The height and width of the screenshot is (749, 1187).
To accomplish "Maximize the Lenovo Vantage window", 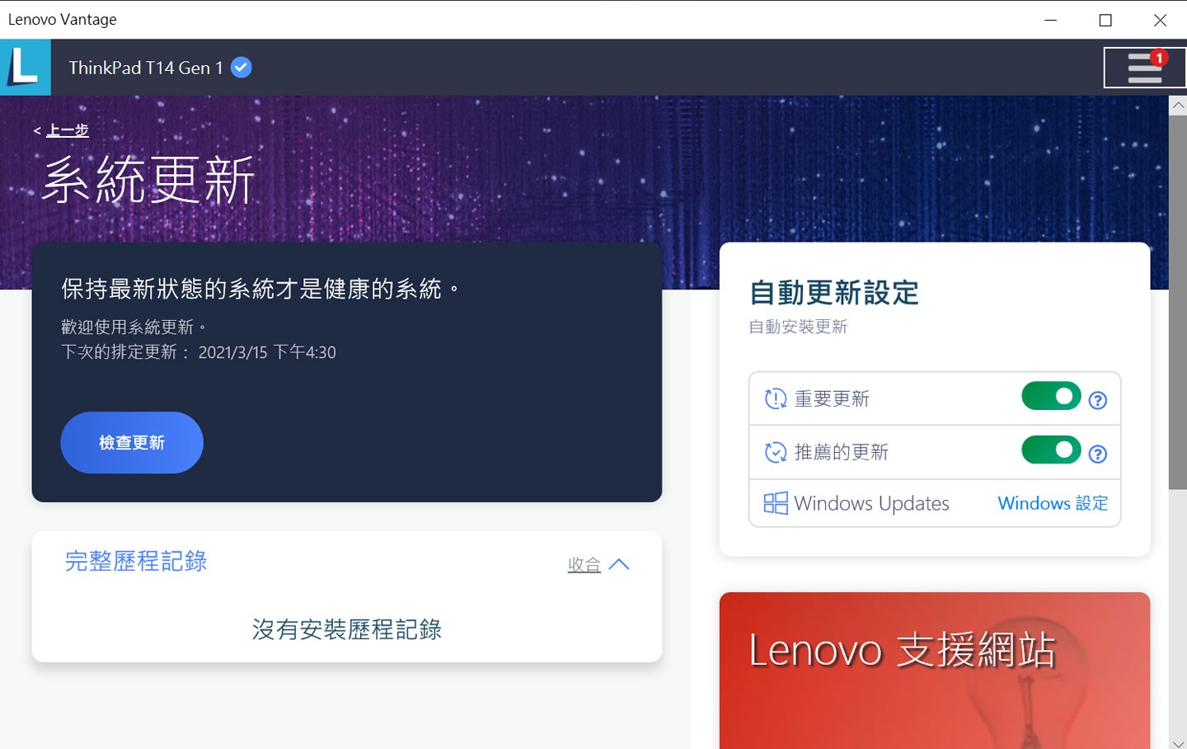I will (1105, 20).
